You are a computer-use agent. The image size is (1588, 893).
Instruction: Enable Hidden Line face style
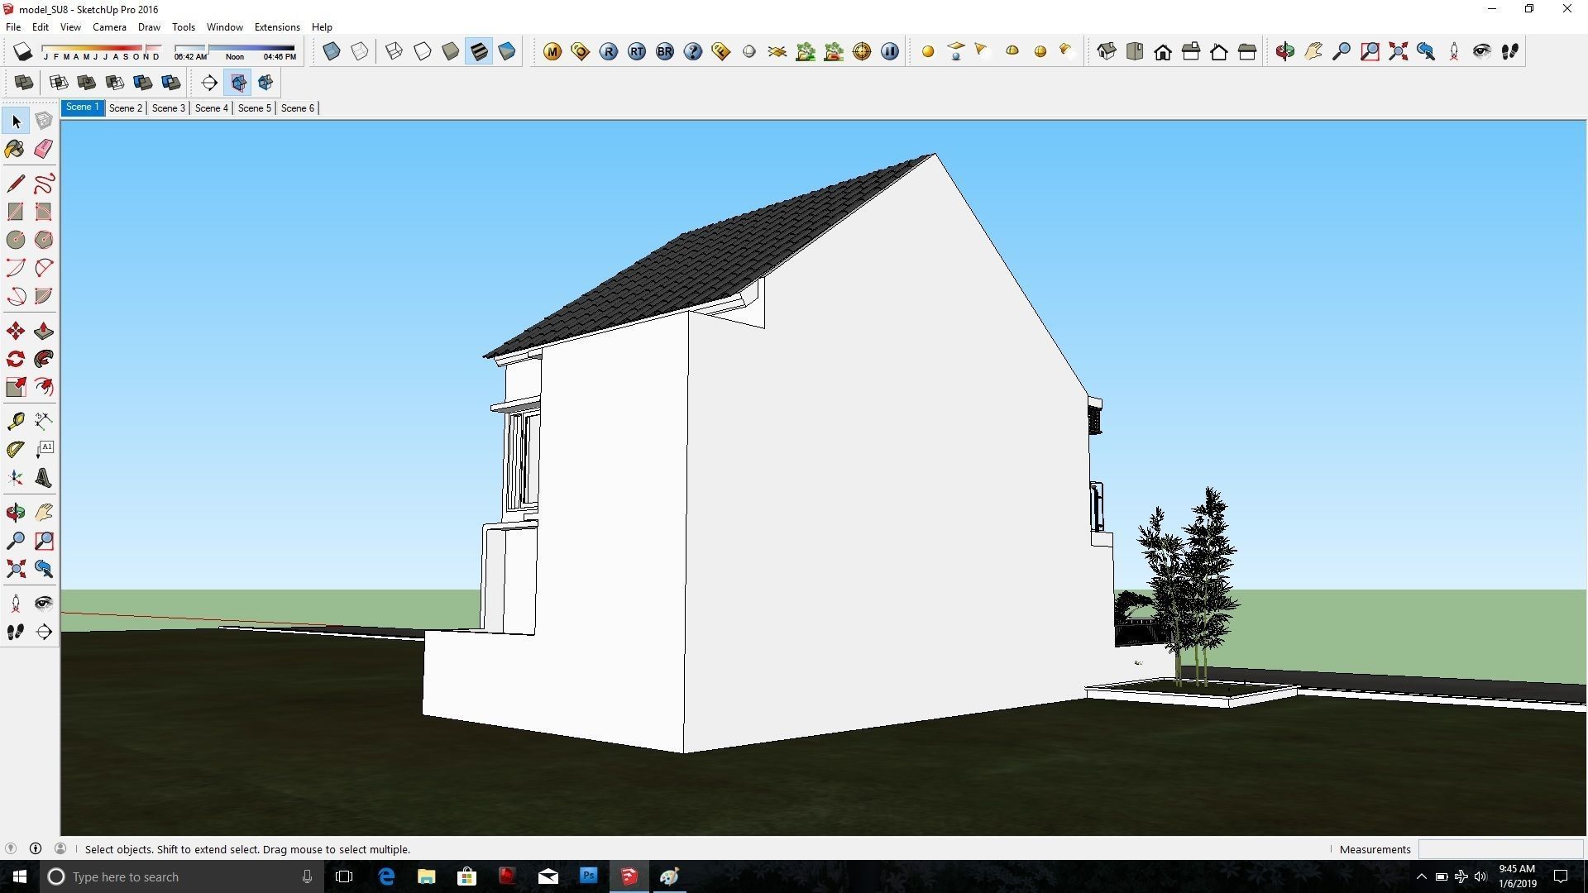[x=423, y=51]
